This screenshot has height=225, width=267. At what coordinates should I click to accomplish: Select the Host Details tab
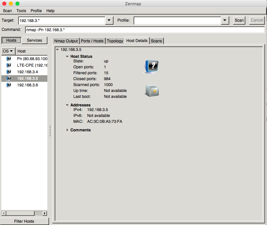tap(137, 41)
